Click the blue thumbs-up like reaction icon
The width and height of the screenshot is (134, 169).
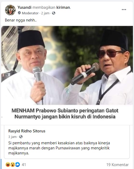17,164
